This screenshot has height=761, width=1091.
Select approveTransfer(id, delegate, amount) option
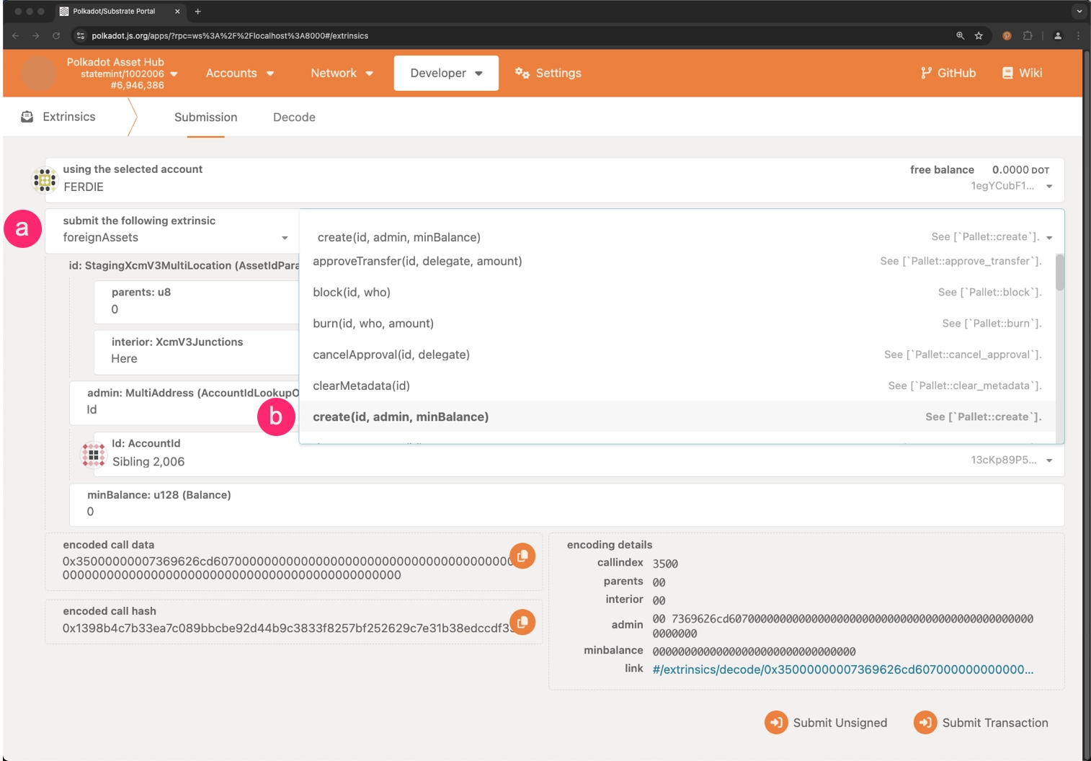[x=677, y=262]
